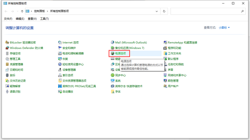Open 任务栏和导航 link

point(176,64)
